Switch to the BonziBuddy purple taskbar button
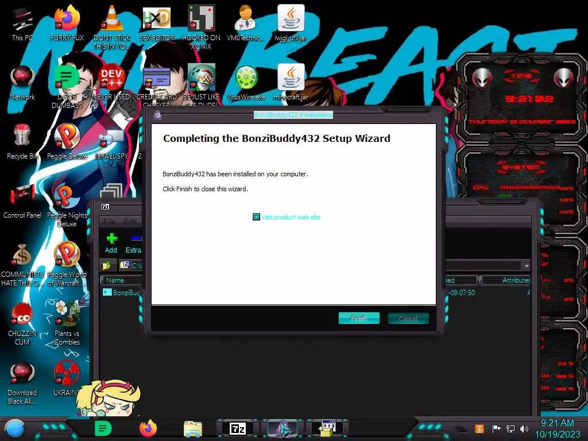The width and height of the screenshot is (588, 441). tap(283, 428)
